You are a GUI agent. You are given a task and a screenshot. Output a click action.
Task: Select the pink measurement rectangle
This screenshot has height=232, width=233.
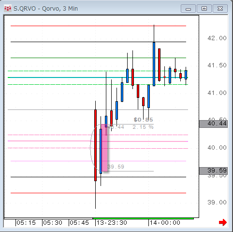[104, 148]
